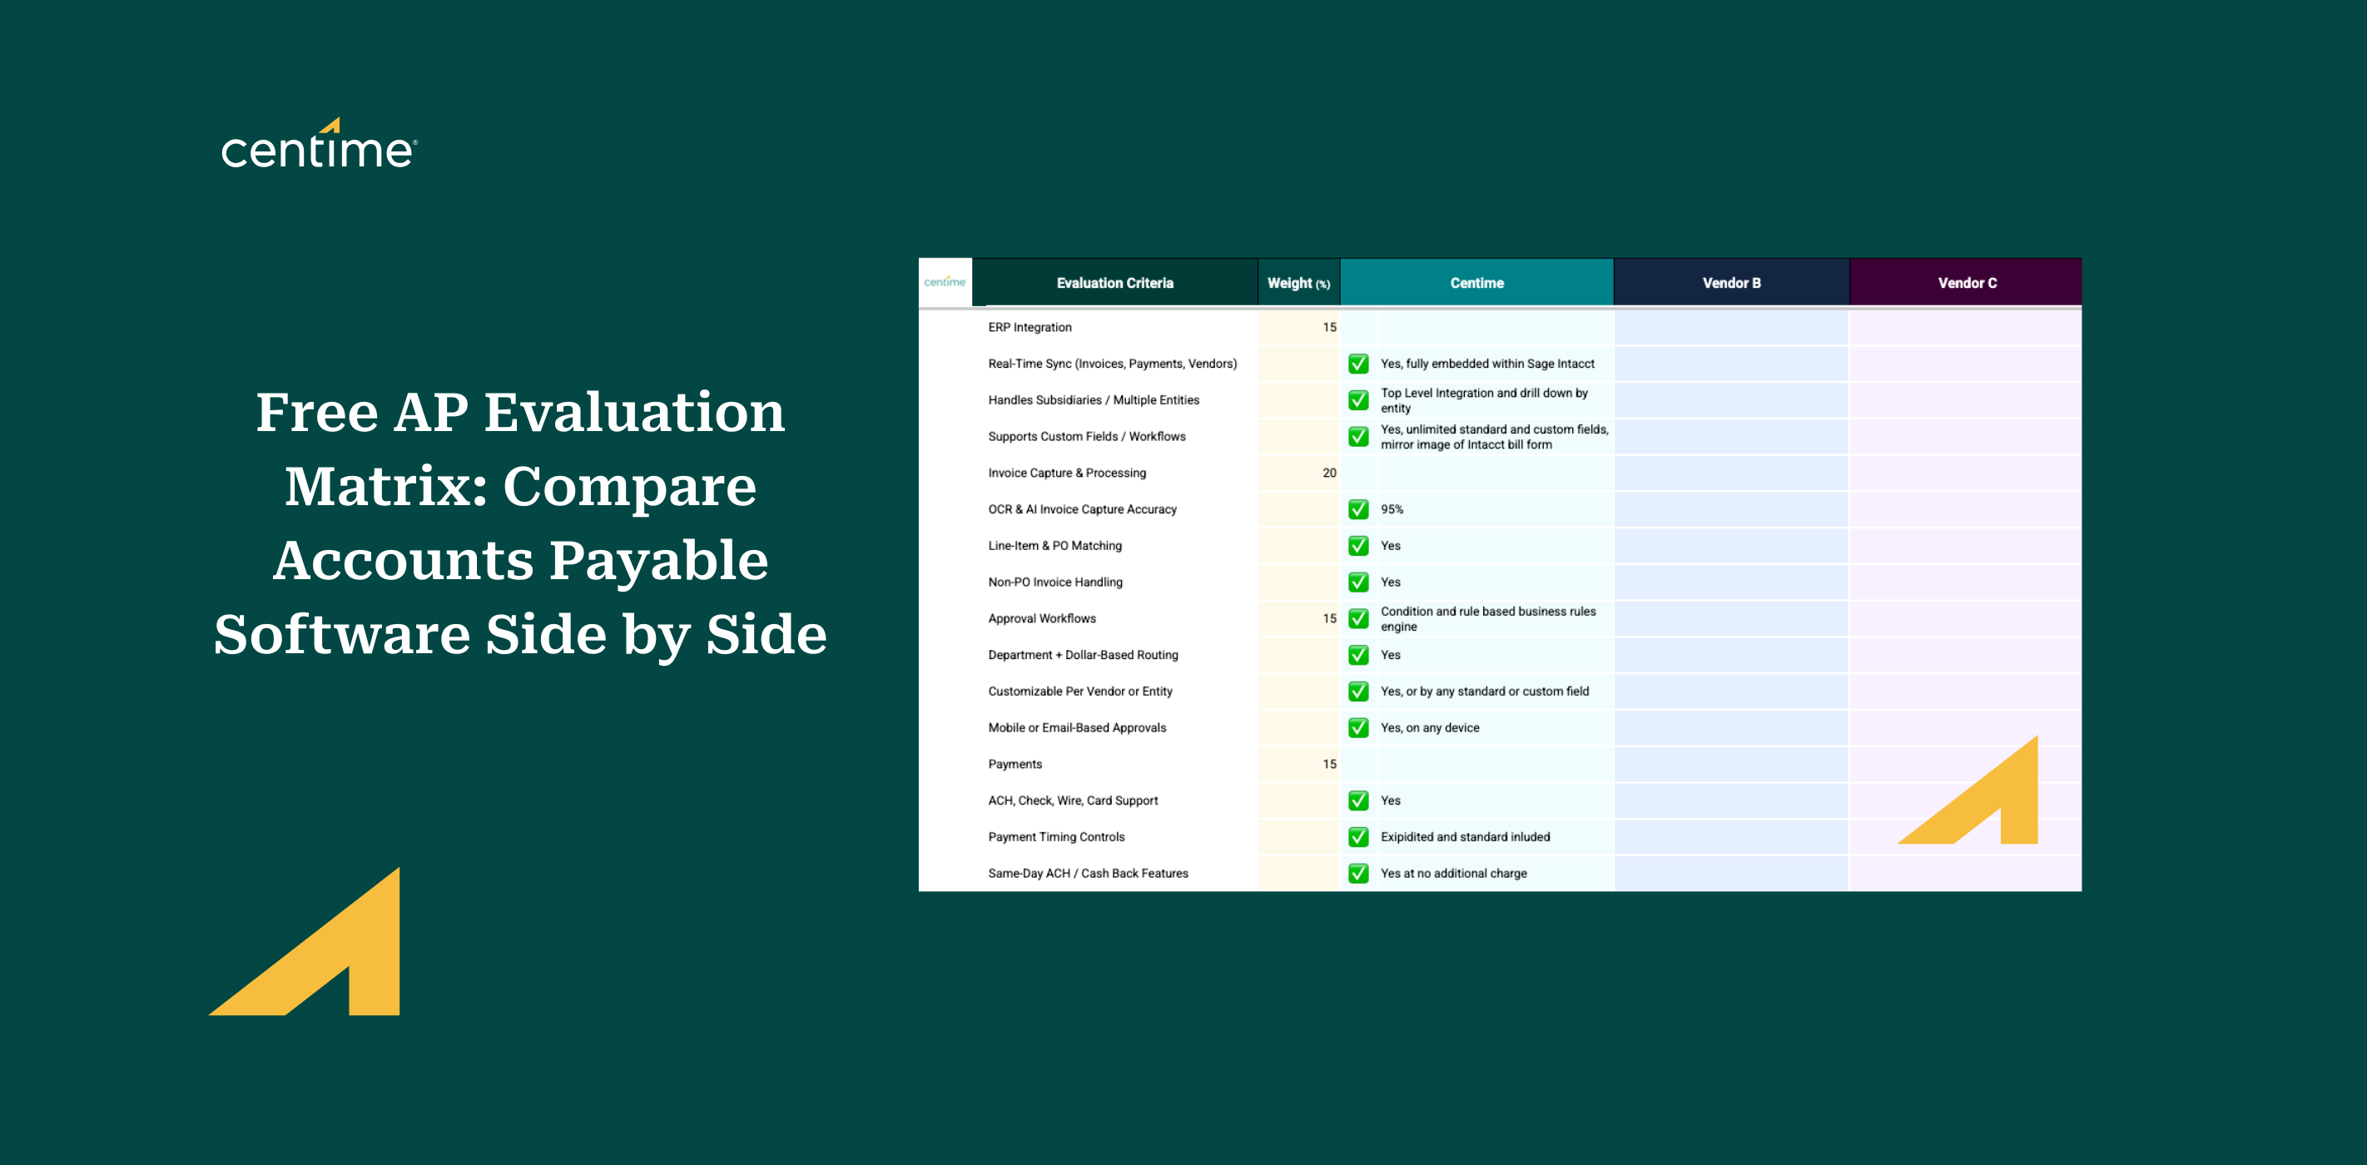
Task: Click checkmark in Supports Custom Fields / Workflows row
Action: (1358, 438)
